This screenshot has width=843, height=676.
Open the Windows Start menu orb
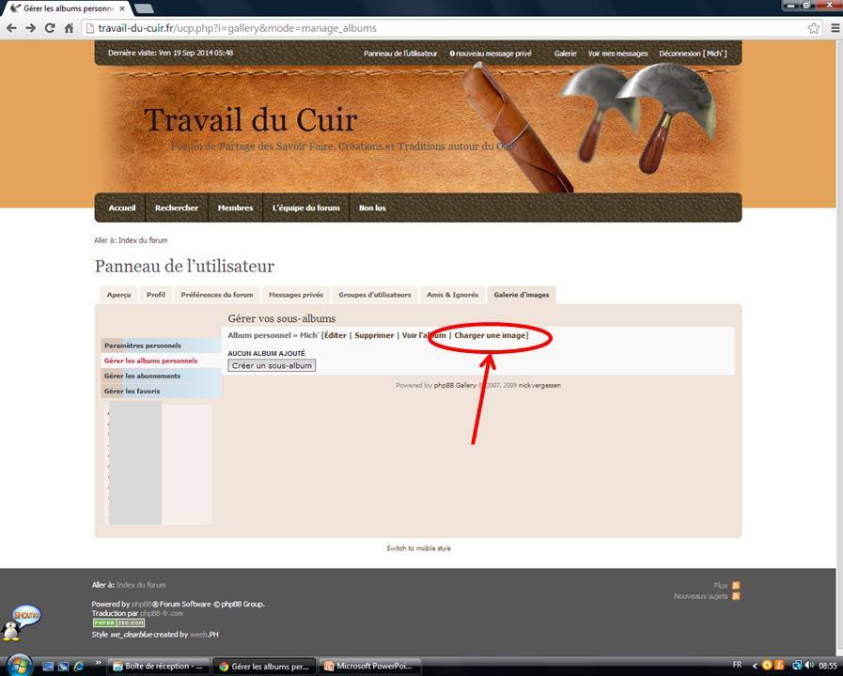[x=19, y=665]
